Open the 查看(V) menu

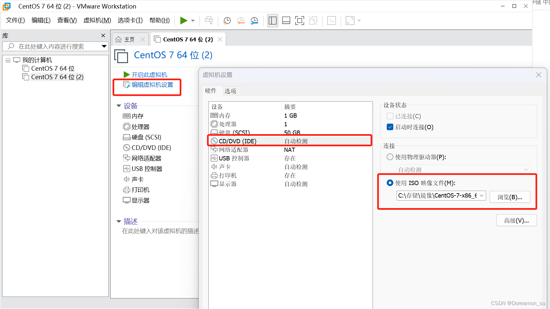click(x=67, y=20)
